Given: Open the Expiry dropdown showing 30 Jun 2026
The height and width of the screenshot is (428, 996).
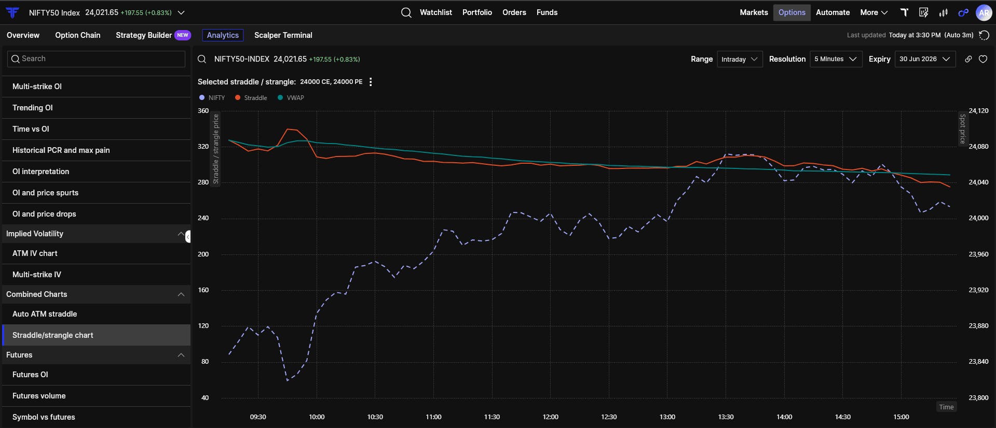Looking at the screenshot, I should pyautogui.click(x=925, y=59).
